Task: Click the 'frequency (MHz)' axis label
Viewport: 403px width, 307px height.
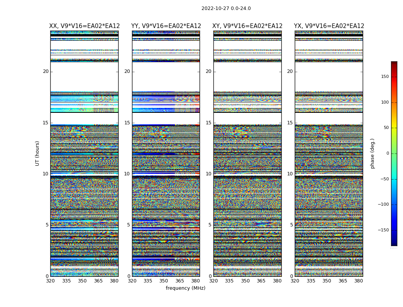Action: tap(185, 288)
